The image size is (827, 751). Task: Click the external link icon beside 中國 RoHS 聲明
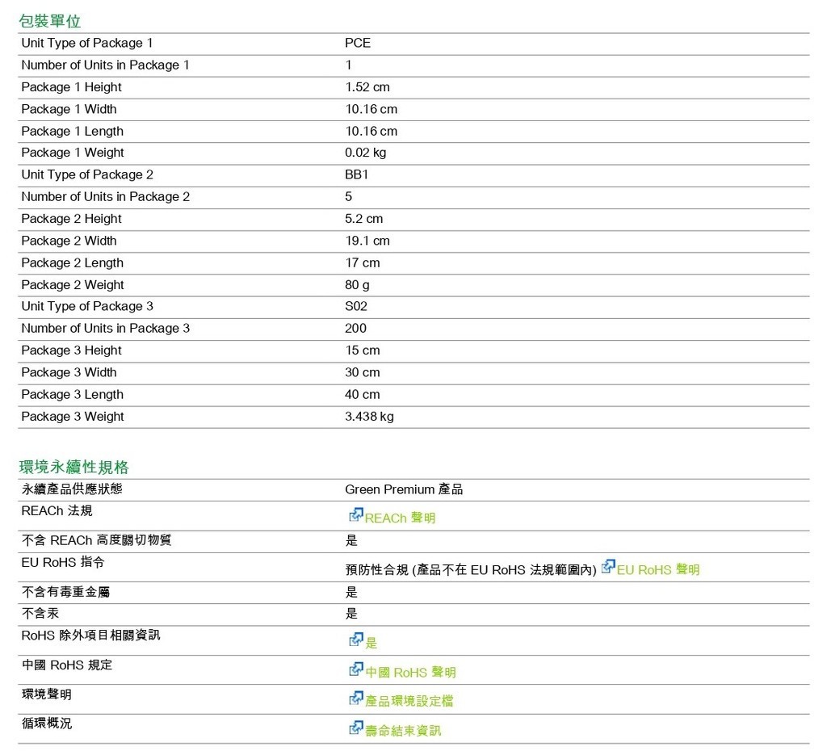click(355, 669)
